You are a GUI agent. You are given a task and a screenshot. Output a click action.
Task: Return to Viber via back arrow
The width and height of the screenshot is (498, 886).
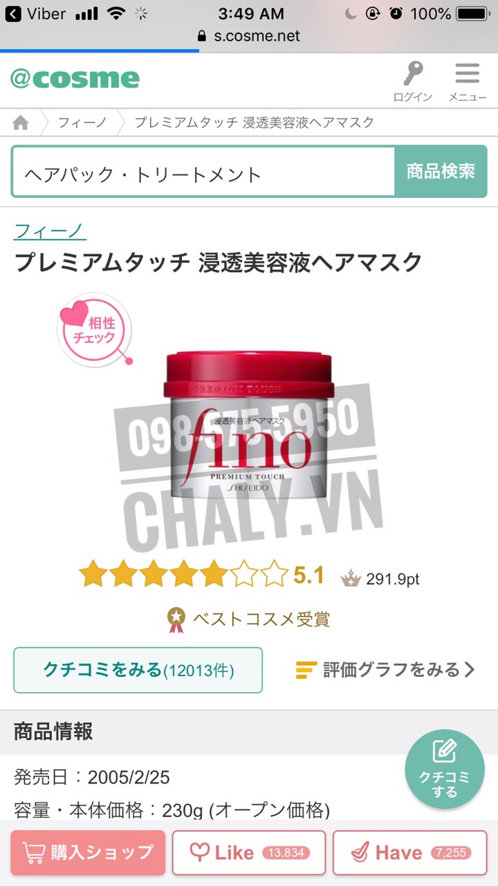tap(13, 14)
